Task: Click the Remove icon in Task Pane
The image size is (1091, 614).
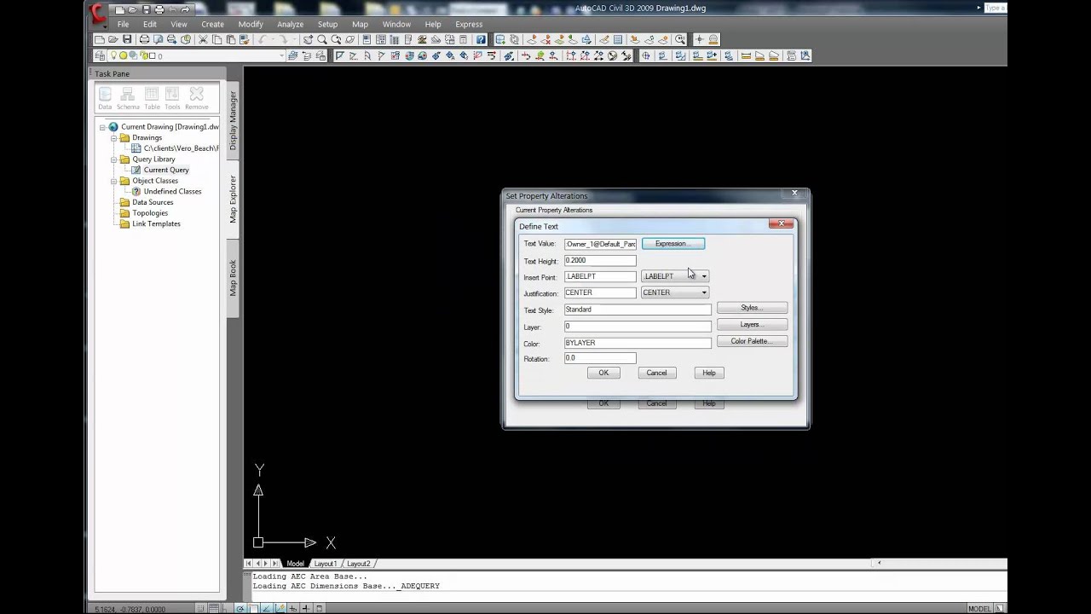Action: 196,98
